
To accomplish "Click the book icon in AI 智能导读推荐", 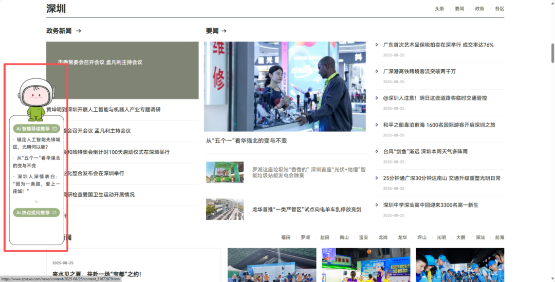I will [55, 129].
